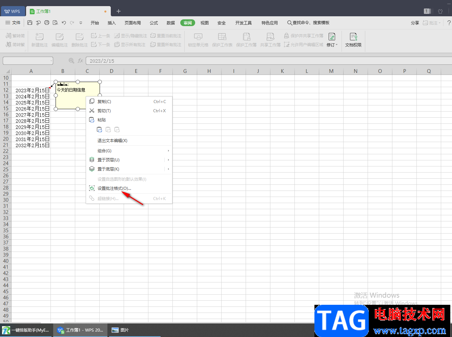Switch to the 视图 ribbon tab
This screenshot has width=452, height=337.
coord(205,23)
